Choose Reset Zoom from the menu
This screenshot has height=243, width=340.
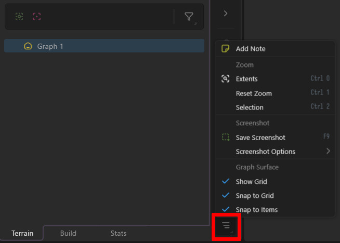[254, 93]
